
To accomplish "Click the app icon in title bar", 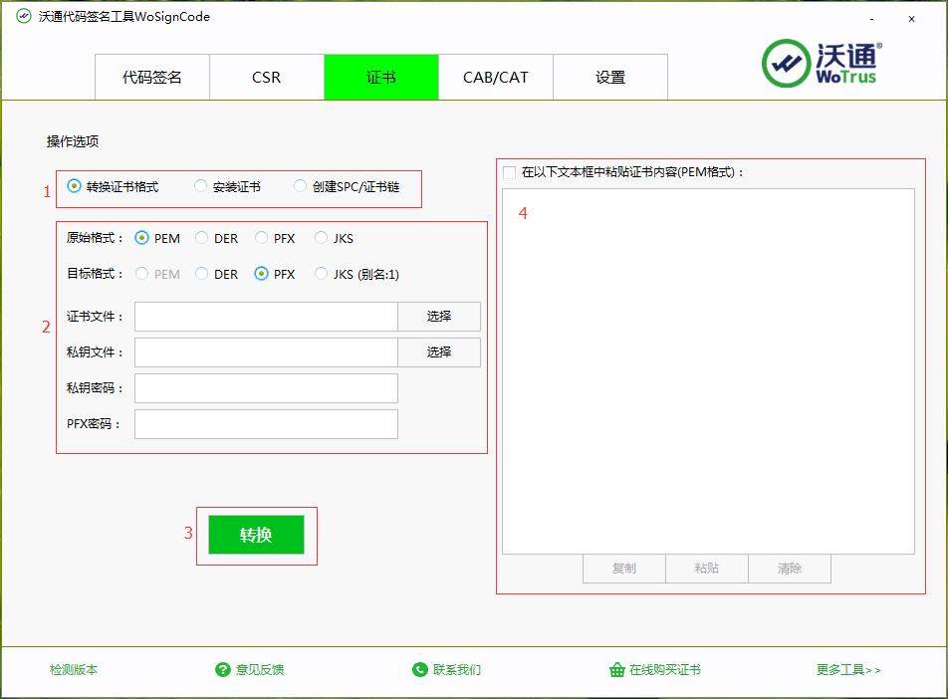I will coord(23,17).
